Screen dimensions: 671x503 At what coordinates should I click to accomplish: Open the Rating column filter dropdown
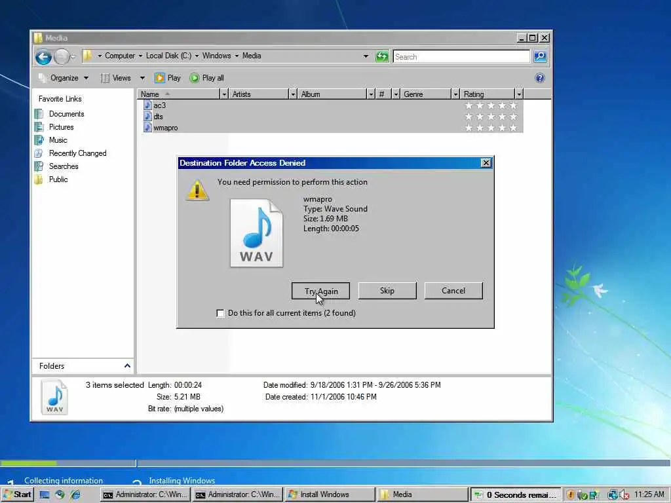519,94
